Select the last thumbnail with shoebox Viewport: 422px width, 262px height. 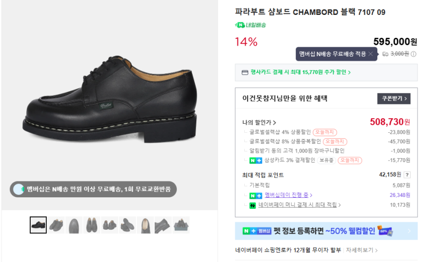click(181, 225)
